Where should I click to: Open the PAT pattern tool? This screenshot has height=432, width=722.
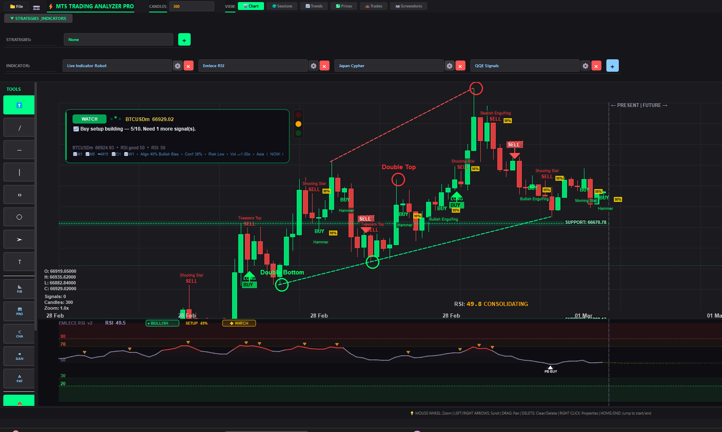[19, 378]
